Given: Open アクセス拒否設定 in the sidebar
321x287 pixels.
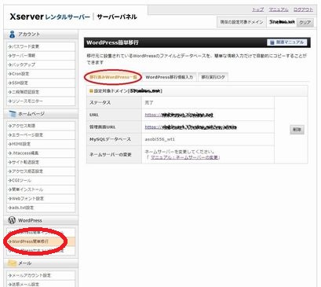Looking at the screenshot, I should click(41, 171).
